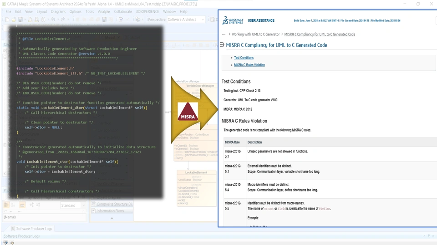Click the collapse all tree icon in properties
This screenshot has width=437, height=245.
click(x=38, y=205)
